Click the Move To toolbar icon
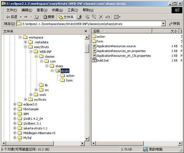 click(87, 17)
